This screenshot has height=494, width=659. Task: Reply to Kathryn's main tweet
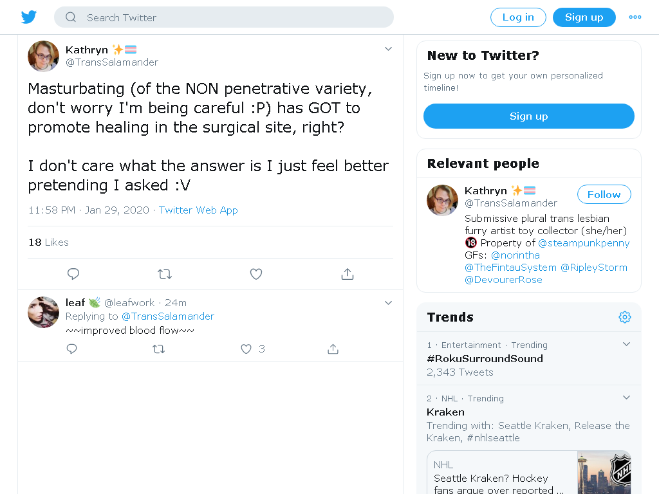coord(73,274)
